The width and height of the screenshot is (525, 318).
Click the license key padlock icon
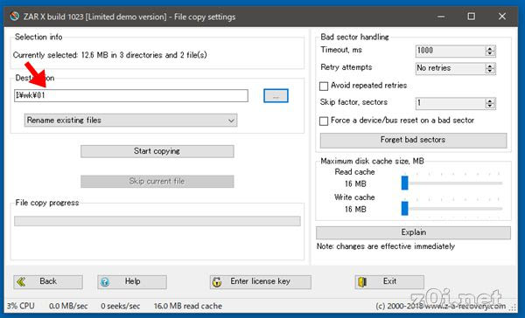click(x=217, y=282)
